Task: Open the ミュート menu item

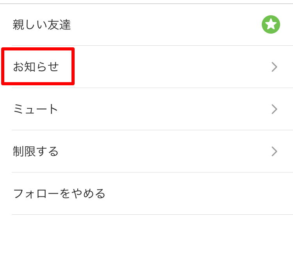Action: click(146, 109)
